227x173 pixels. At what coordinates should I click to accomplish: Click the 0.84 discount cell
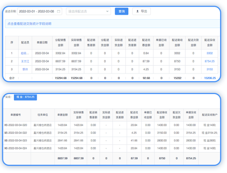(x=146, y=53)
